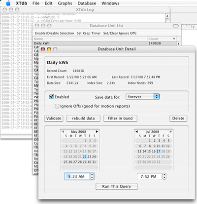The height and width of the screenshot is (204, 197).
Task: Close the Database Unit Detail window
Action: [43, 49]
